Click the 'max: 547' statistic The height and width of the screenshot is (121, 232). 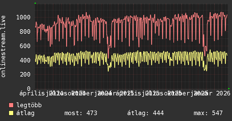(208, 113)
